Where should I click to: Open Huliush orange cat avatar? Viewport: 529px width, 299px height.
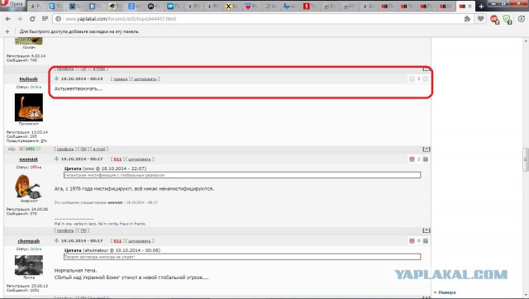pyautogui.click(x=29, y=107)
